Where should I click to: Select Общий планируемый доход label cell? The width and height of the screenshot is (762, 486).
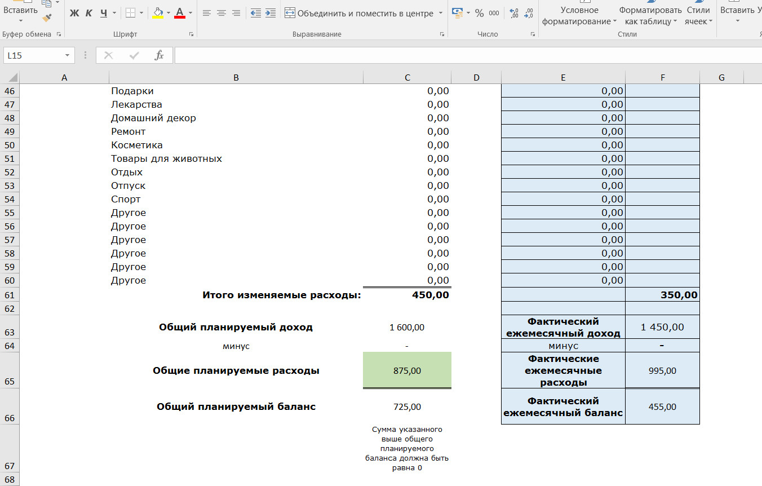click(236, 327)
